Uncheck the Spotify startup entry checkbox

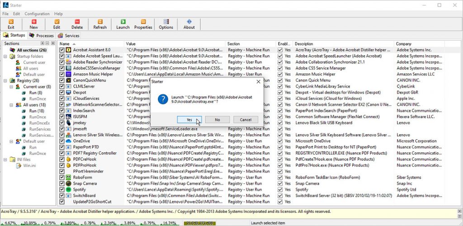[62, 189]
